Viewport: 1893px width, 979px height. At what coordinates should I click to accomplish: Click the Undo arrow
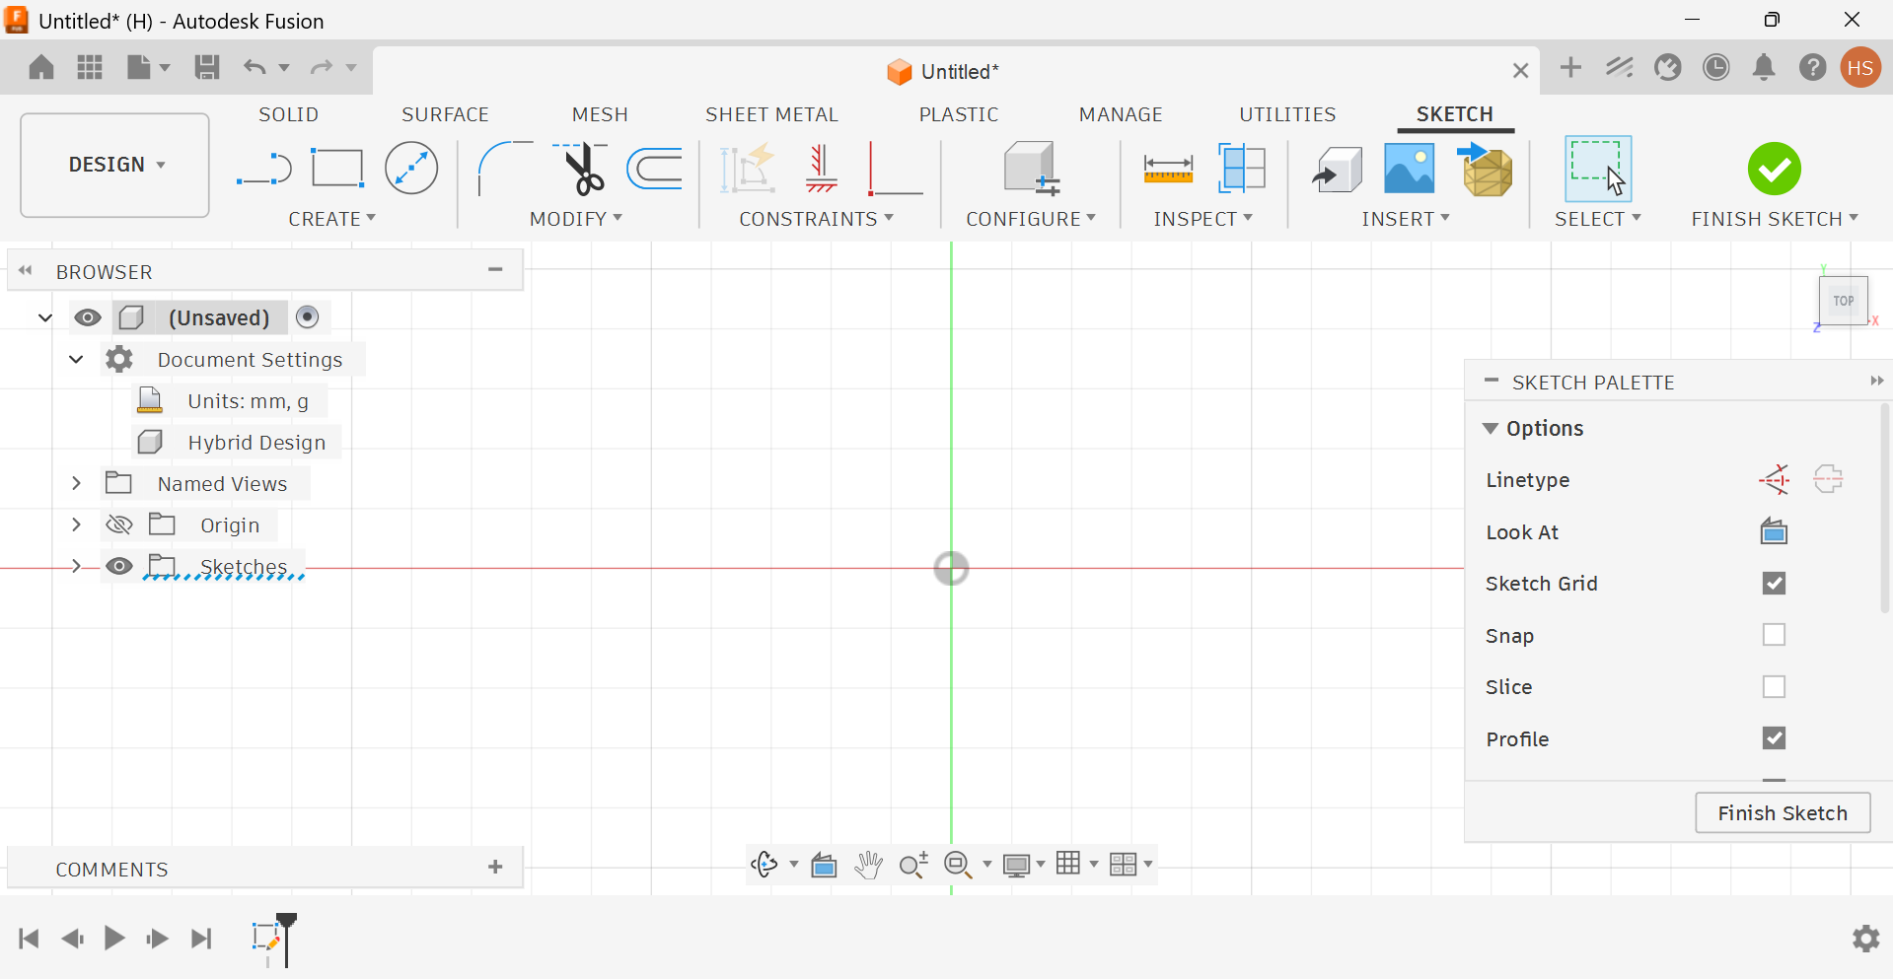click(x=255, y=67)
